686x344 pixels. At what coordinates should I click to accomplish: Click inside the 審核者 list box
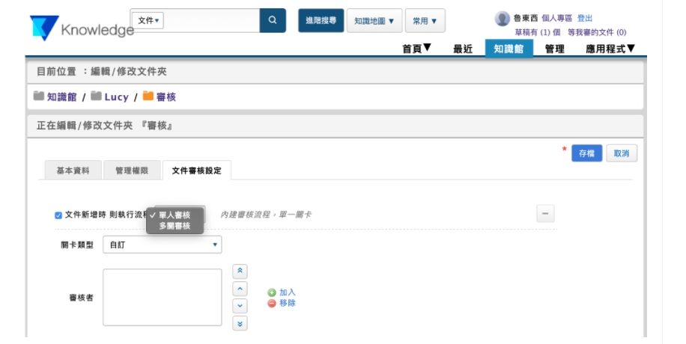tap(163, 297)
